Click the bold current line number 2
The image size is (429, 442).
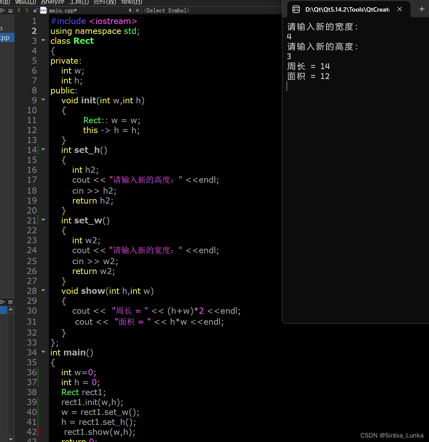coord(34,31)
